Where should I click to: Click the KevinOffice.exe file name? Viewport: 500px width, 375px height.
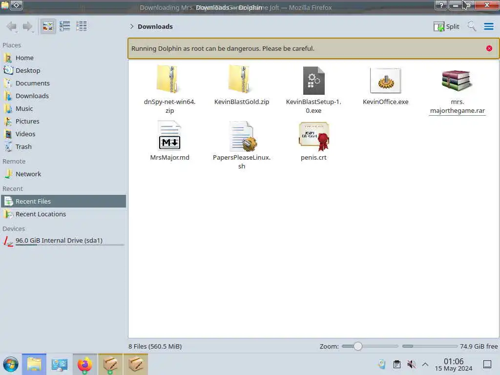[385, 102]
